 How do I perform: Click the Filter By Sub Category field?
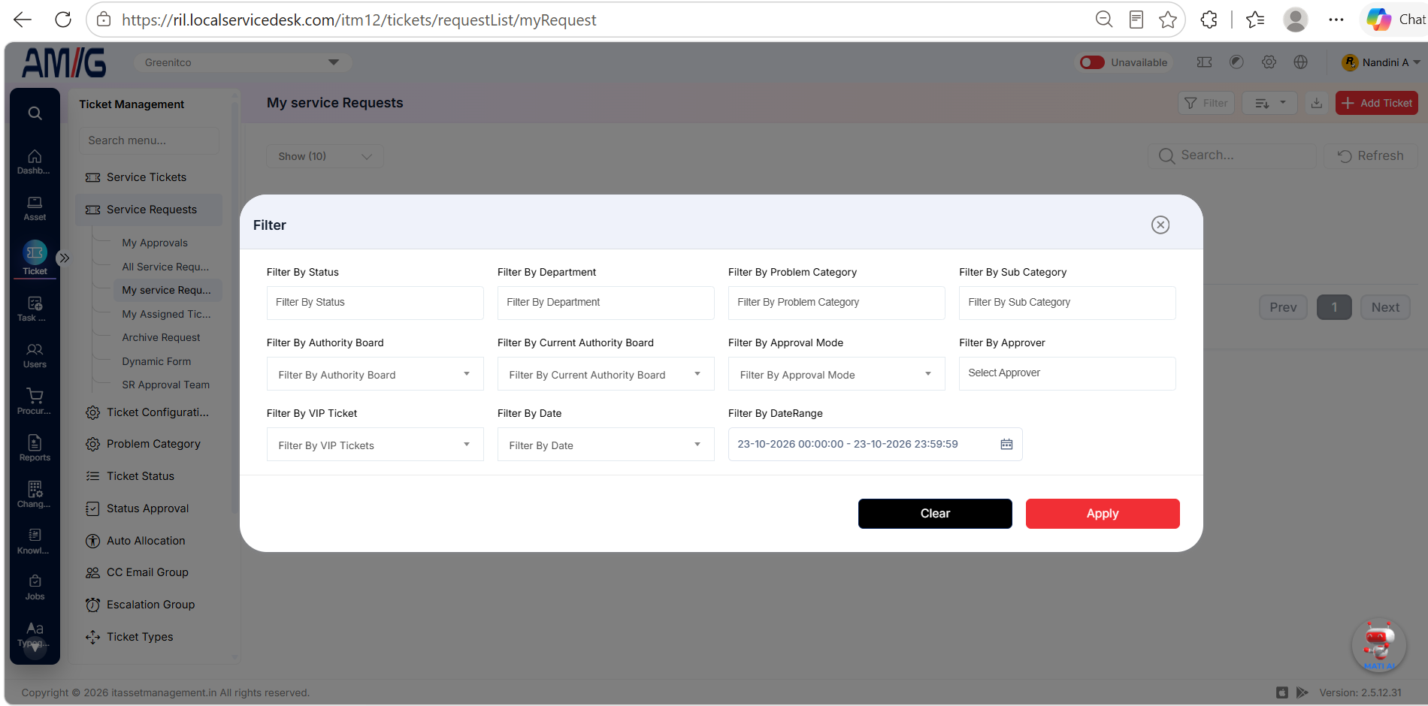[1067, 303]
